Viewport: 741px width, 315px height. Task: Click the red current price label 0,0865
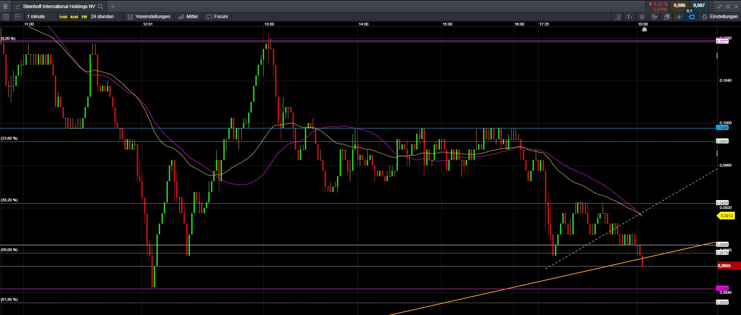coord(728,266)
